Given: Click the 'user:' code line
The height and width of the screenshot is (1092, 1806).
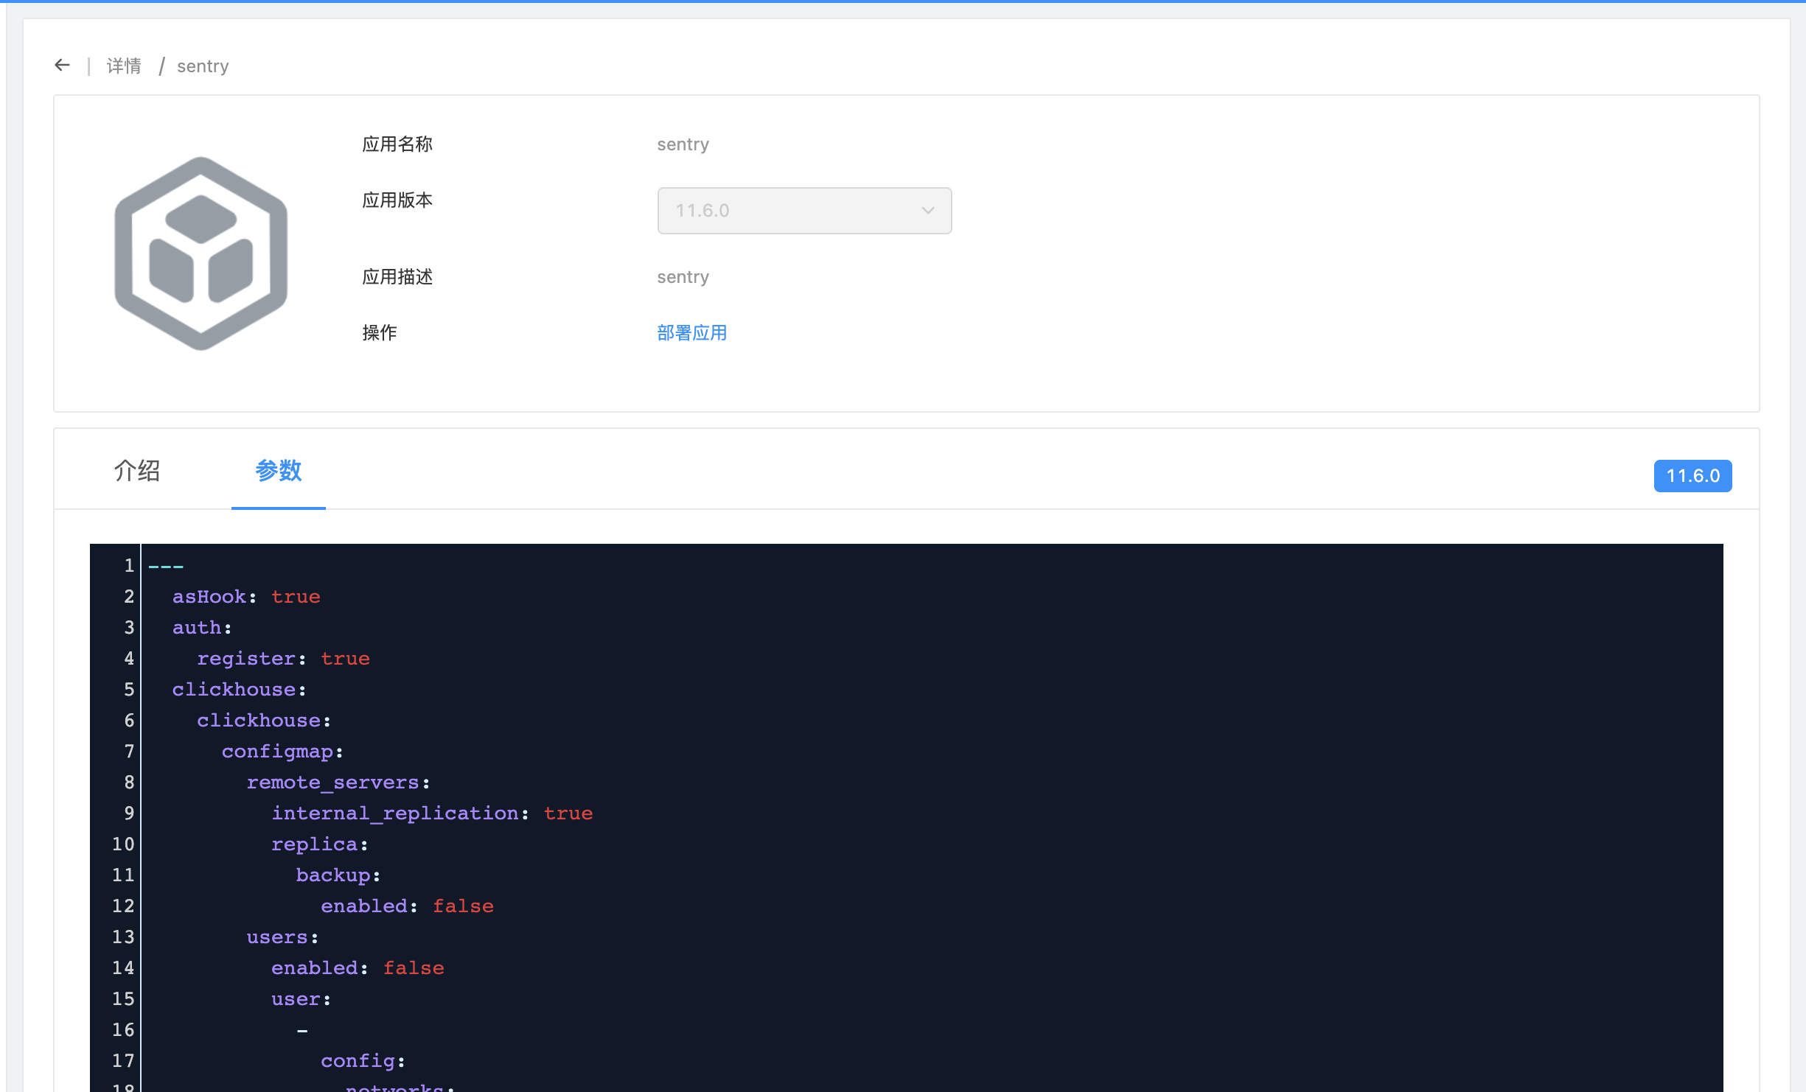Looking at the screenshot, I should (301, 999).
